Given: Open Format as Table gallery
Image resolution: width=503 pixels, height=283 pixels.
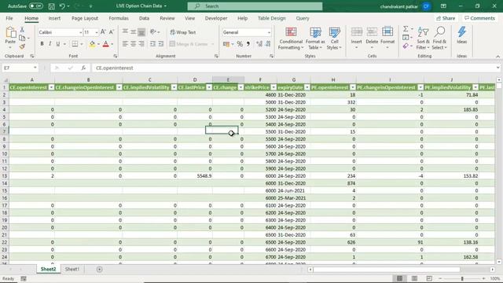Looking at the screenshot, I should 315,39.
